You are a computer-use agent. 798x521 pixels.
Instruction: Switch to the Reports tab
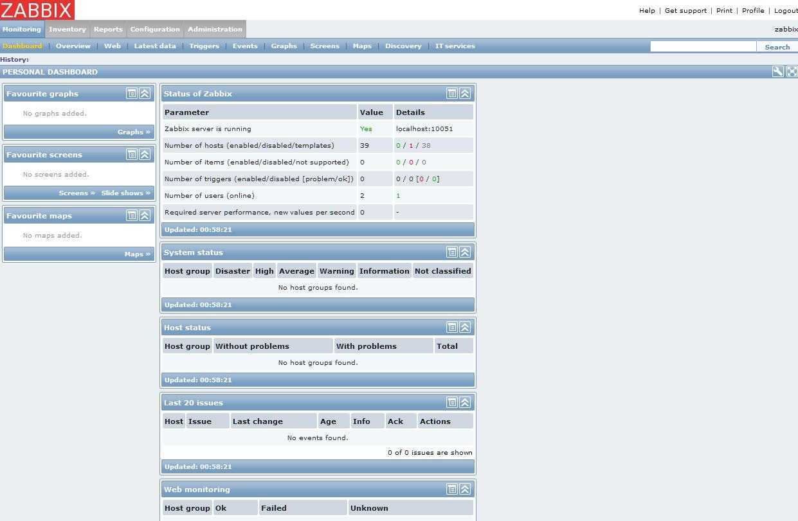pos(108,29)
